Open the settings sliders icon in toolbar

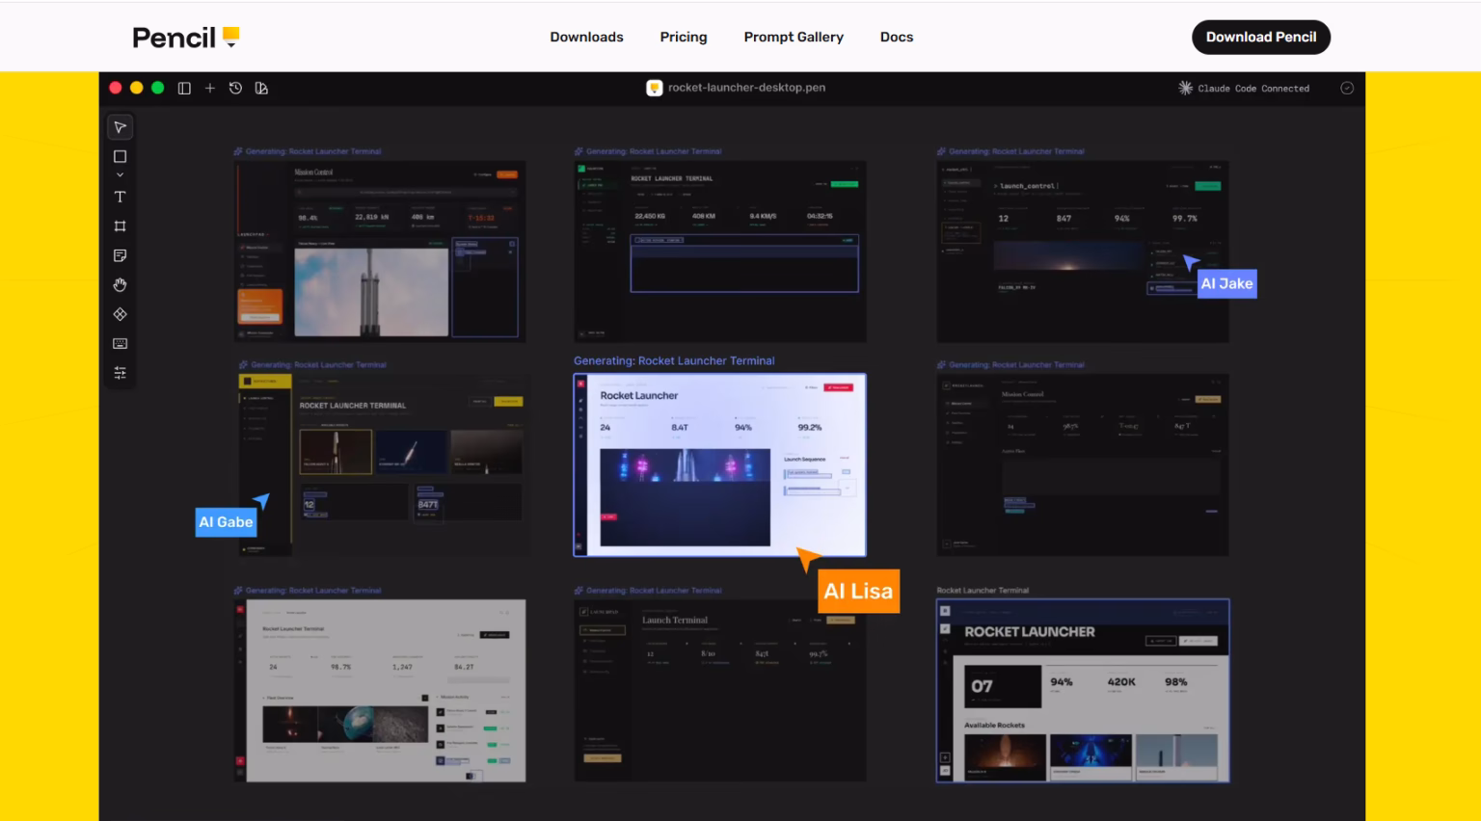[120, 373]
